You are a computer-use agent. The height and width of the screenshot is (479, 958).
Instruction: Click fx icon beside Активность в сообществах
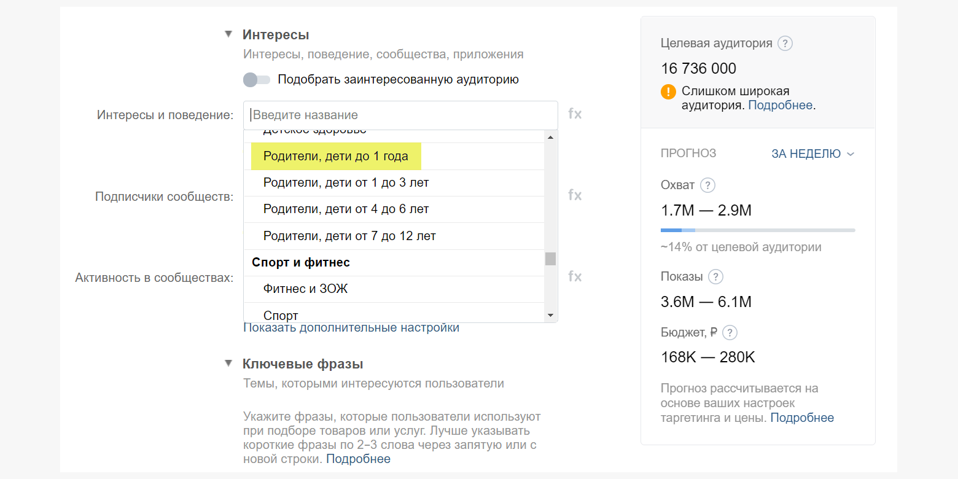(574, 276)
